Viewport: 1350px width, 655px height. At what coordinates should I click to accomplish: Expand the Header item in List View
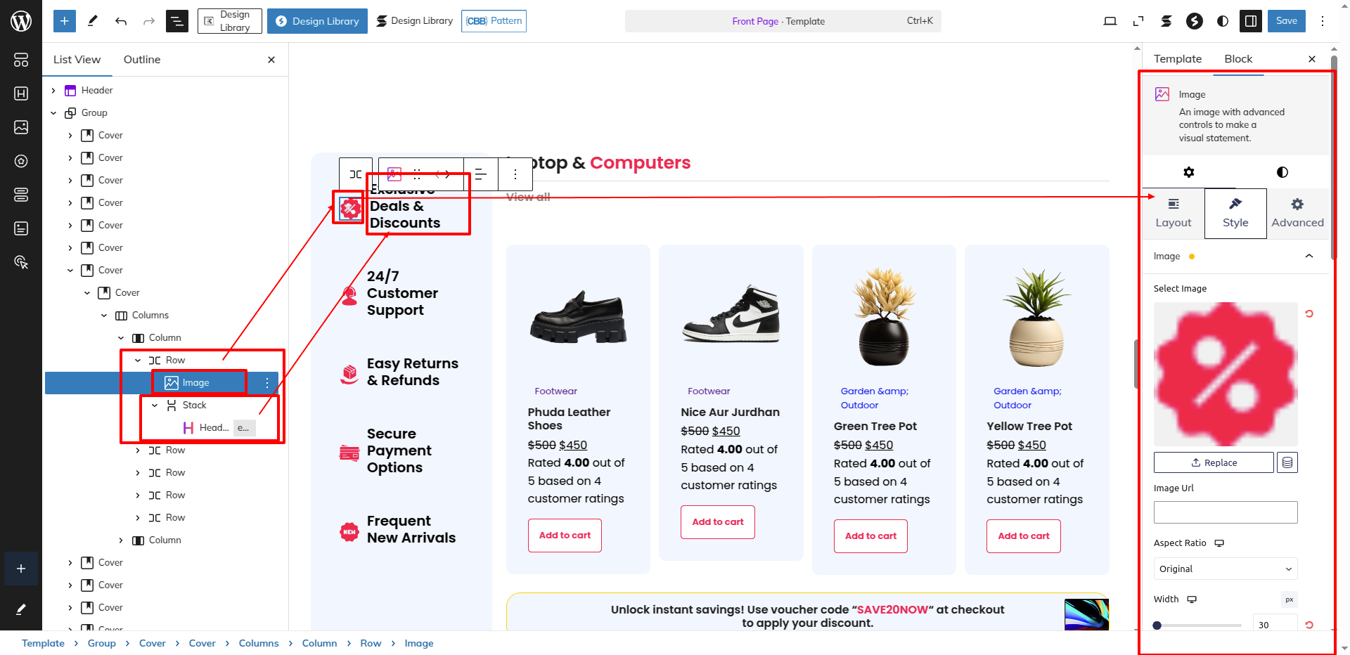point(53,91)
